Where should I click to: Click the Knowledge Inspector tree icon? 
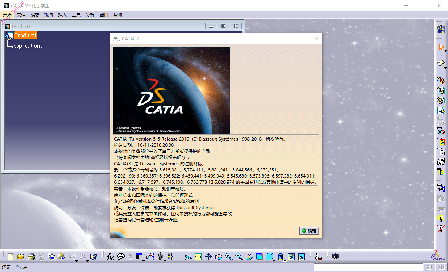click(150, 257)
